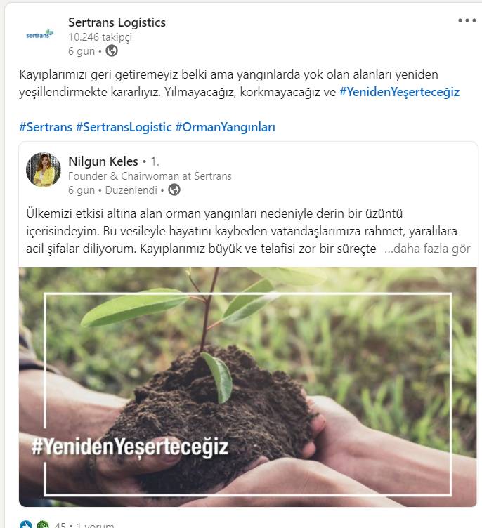Click 'Founder & Chairwoman at Sertrans' subtitle
The height and width of the screenshot is (528, 482).
[150, 176]
